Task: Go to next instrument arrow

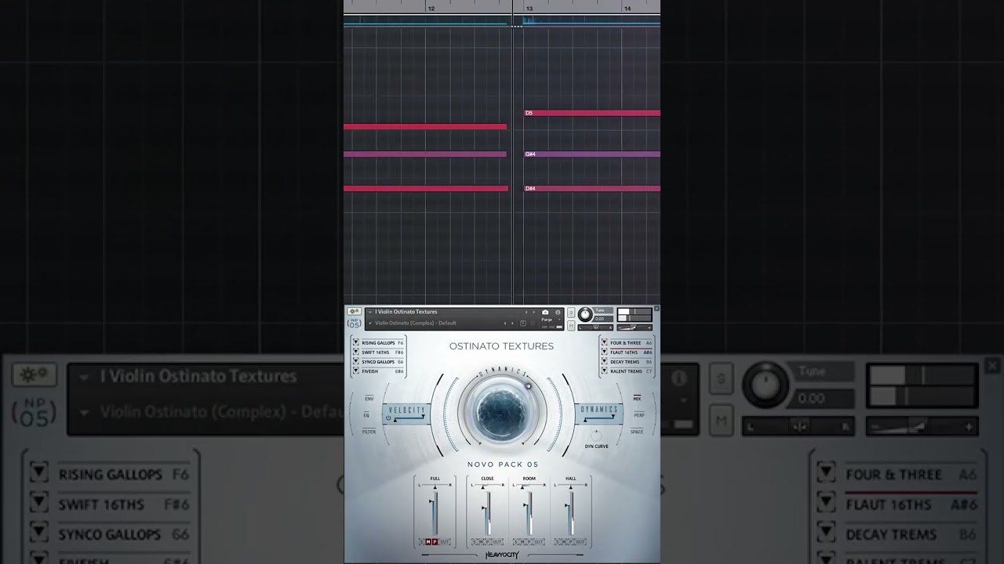Action: pos(534,312)
